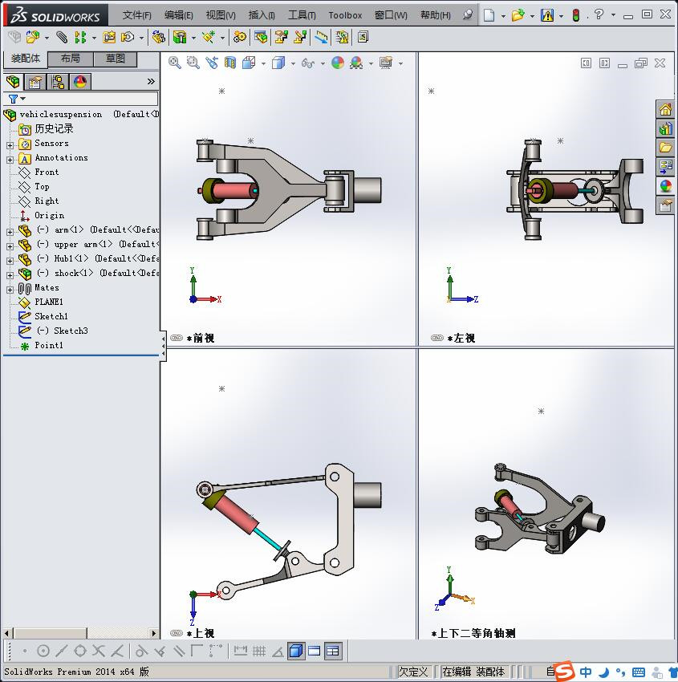Toggle the four view layout button
Image resolution: width=678 pixels, height=682 pixels.
[333, 651]
